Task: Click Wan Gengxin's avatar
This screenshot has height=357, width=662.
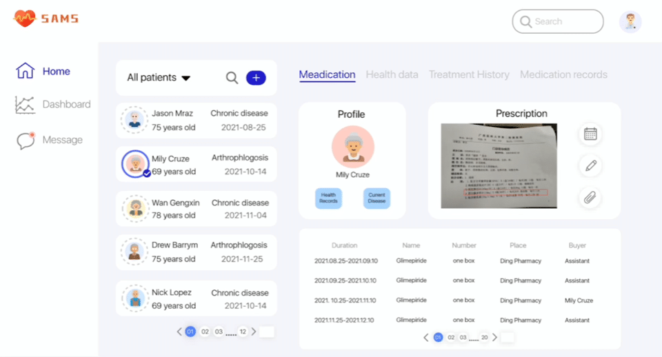Action: point(135,208)
